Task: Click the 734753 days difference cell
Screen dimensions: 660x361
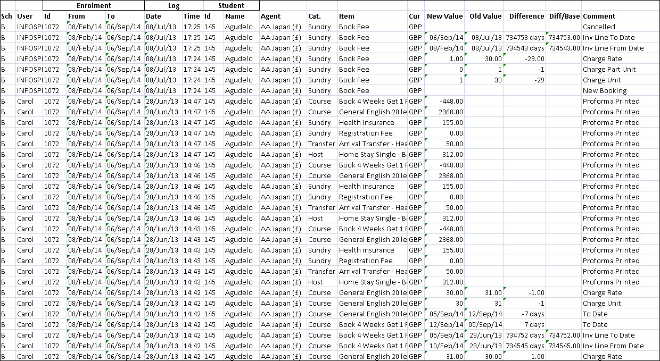Action: (x=525, y=37)
